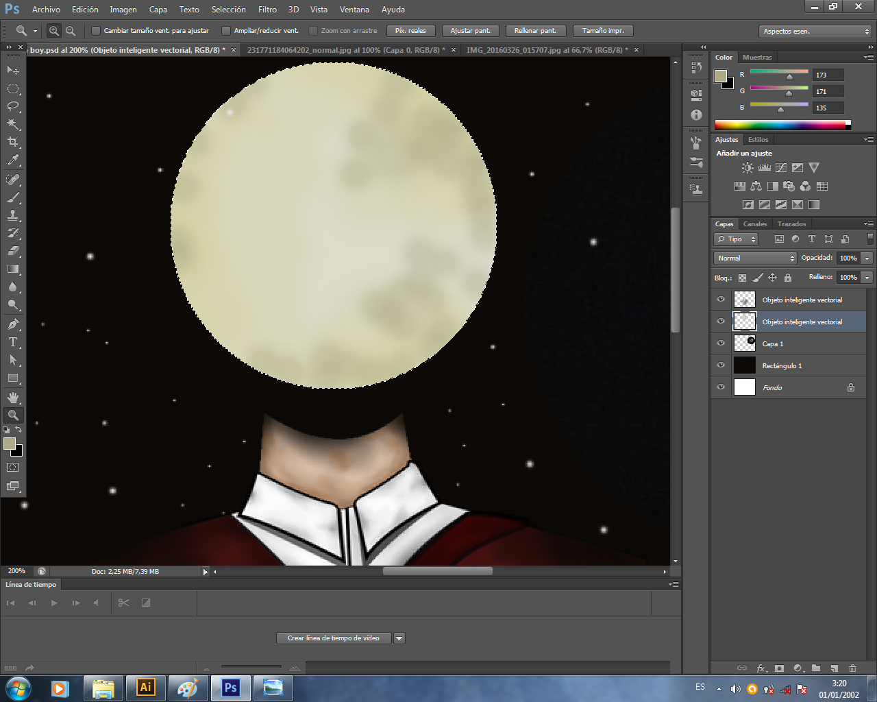Select the Rectangle shape tool
Viewport: 877px width, 702px height.
point(13,378)
